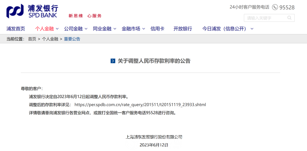Expand the 个人金融 dropdown chevron
Screen dimensions: 307x151
[x=57, y=29]
